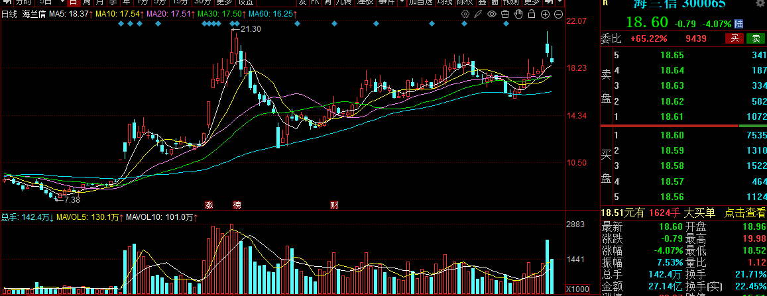Toggle 除权 ex-rights adjustment
Viewport: 767px width, 296px height.
(465, 3)
